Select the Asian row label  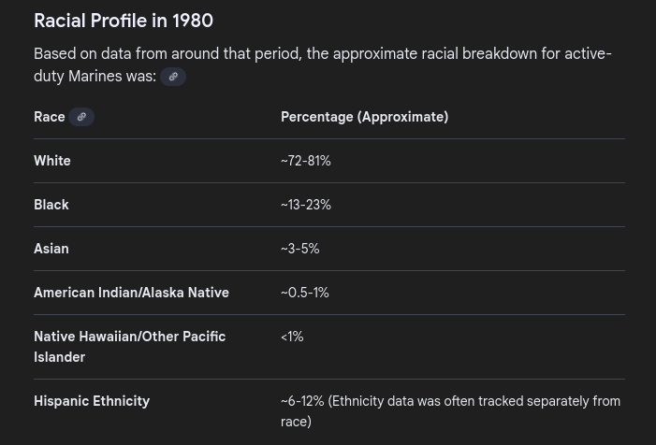51,249
